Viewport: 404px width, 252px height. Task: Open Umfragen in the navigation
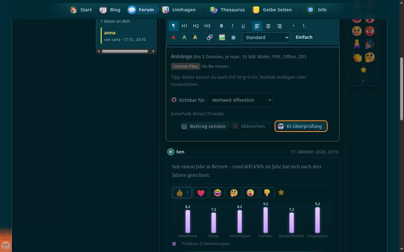(x=179, y=10)
